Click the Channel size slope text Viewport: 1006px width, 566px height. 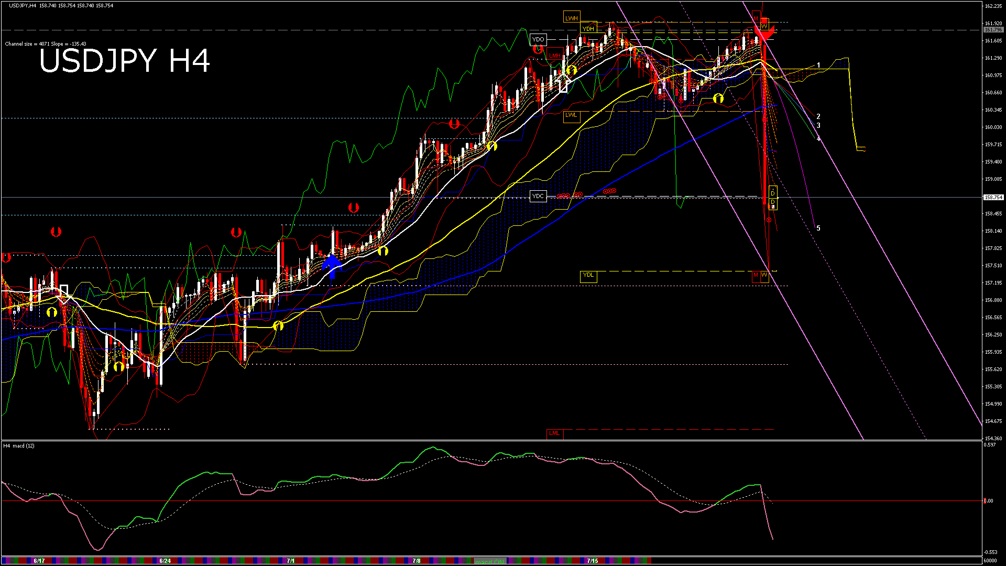tap(46, 44)
